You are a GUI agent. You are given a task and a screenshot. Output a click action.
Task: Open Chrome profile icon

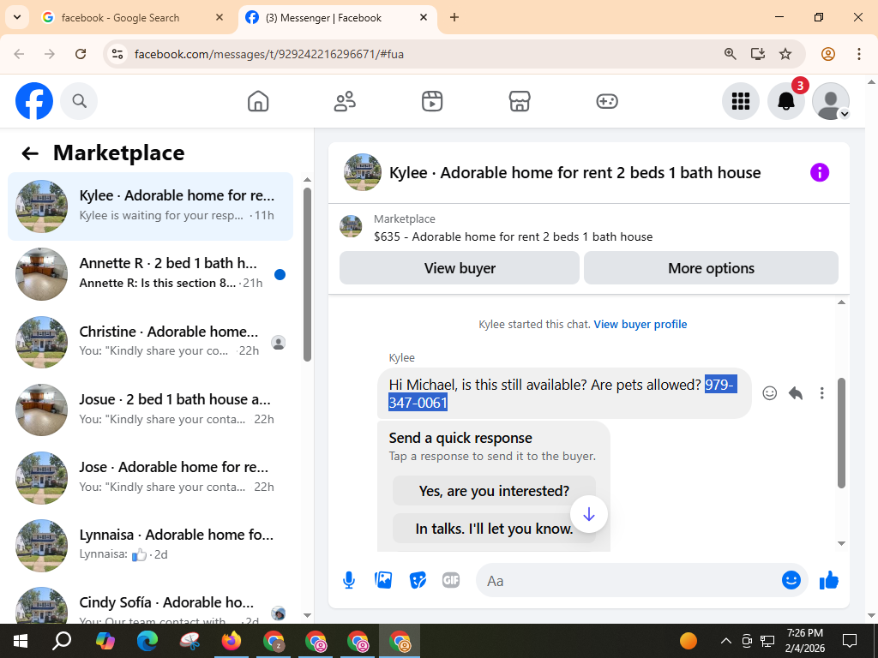[828, 54]
